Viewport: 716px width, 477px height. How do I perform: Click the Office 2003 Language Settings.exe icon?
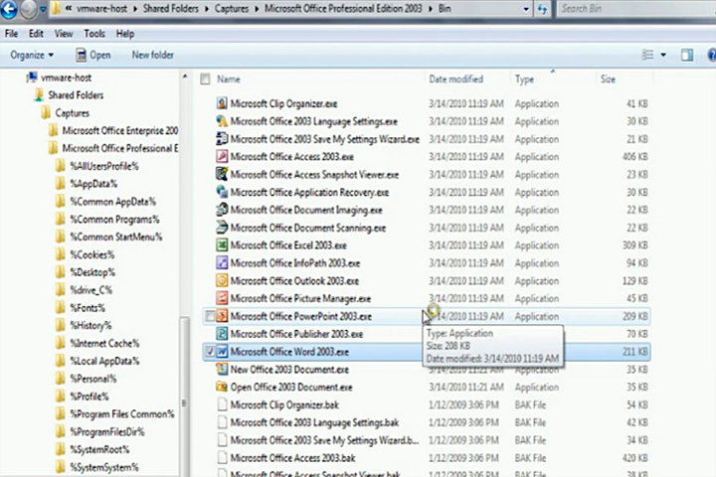(x=222, y=121)
